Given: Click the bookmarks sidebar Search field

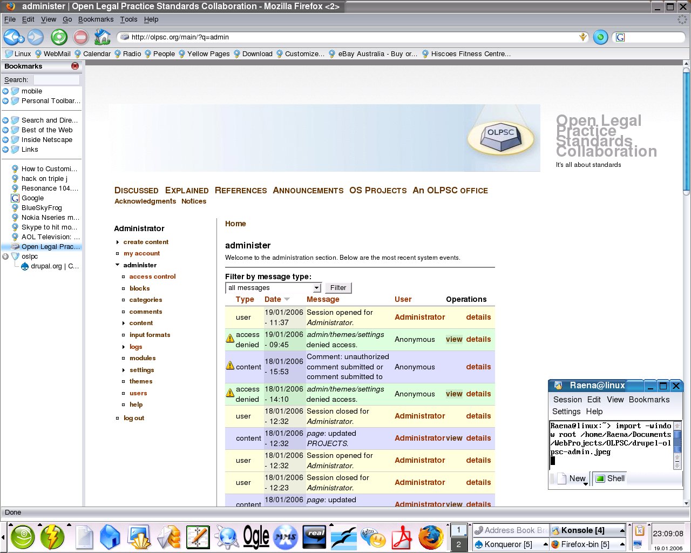Looking at the screenshot, I should point(56,79).
